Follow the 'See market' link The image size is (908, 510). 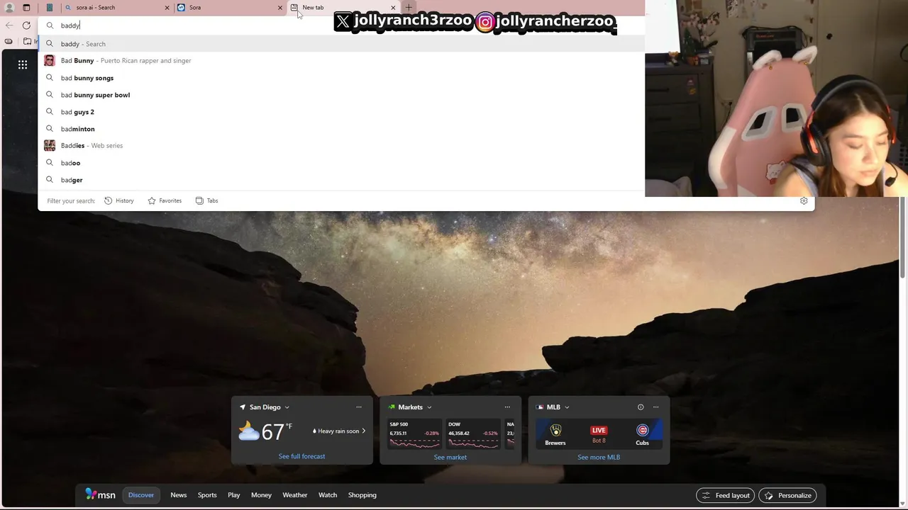(x=450, y=457)
